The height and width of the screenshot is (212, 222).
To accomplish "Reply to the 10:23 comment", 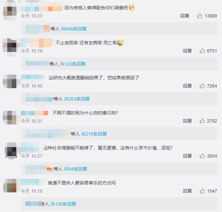I will (185, 16).
